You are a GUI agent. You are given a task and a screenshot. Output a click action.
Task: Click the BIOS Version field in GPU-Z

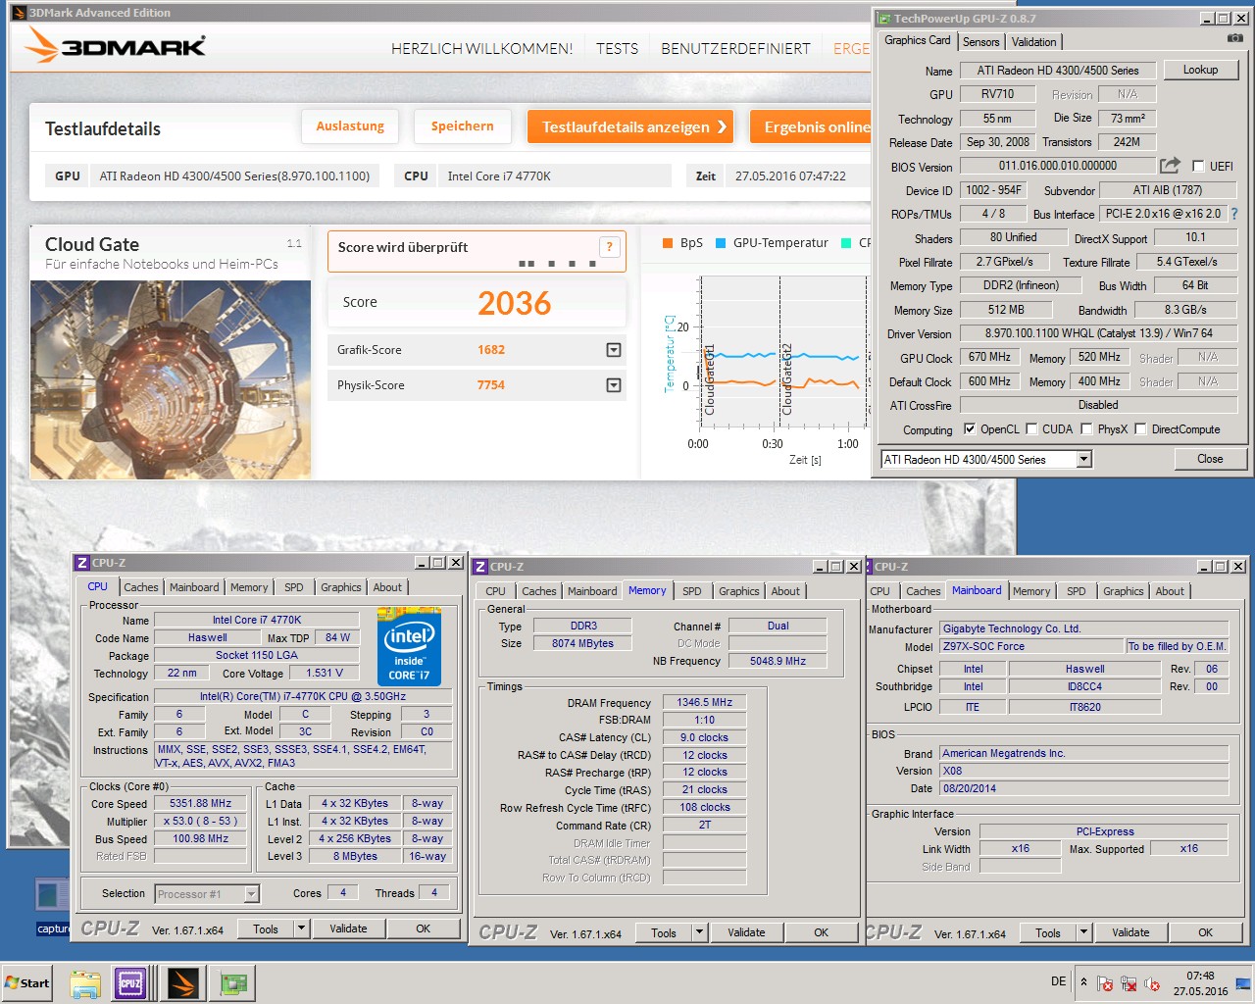tap(1058, 167)
